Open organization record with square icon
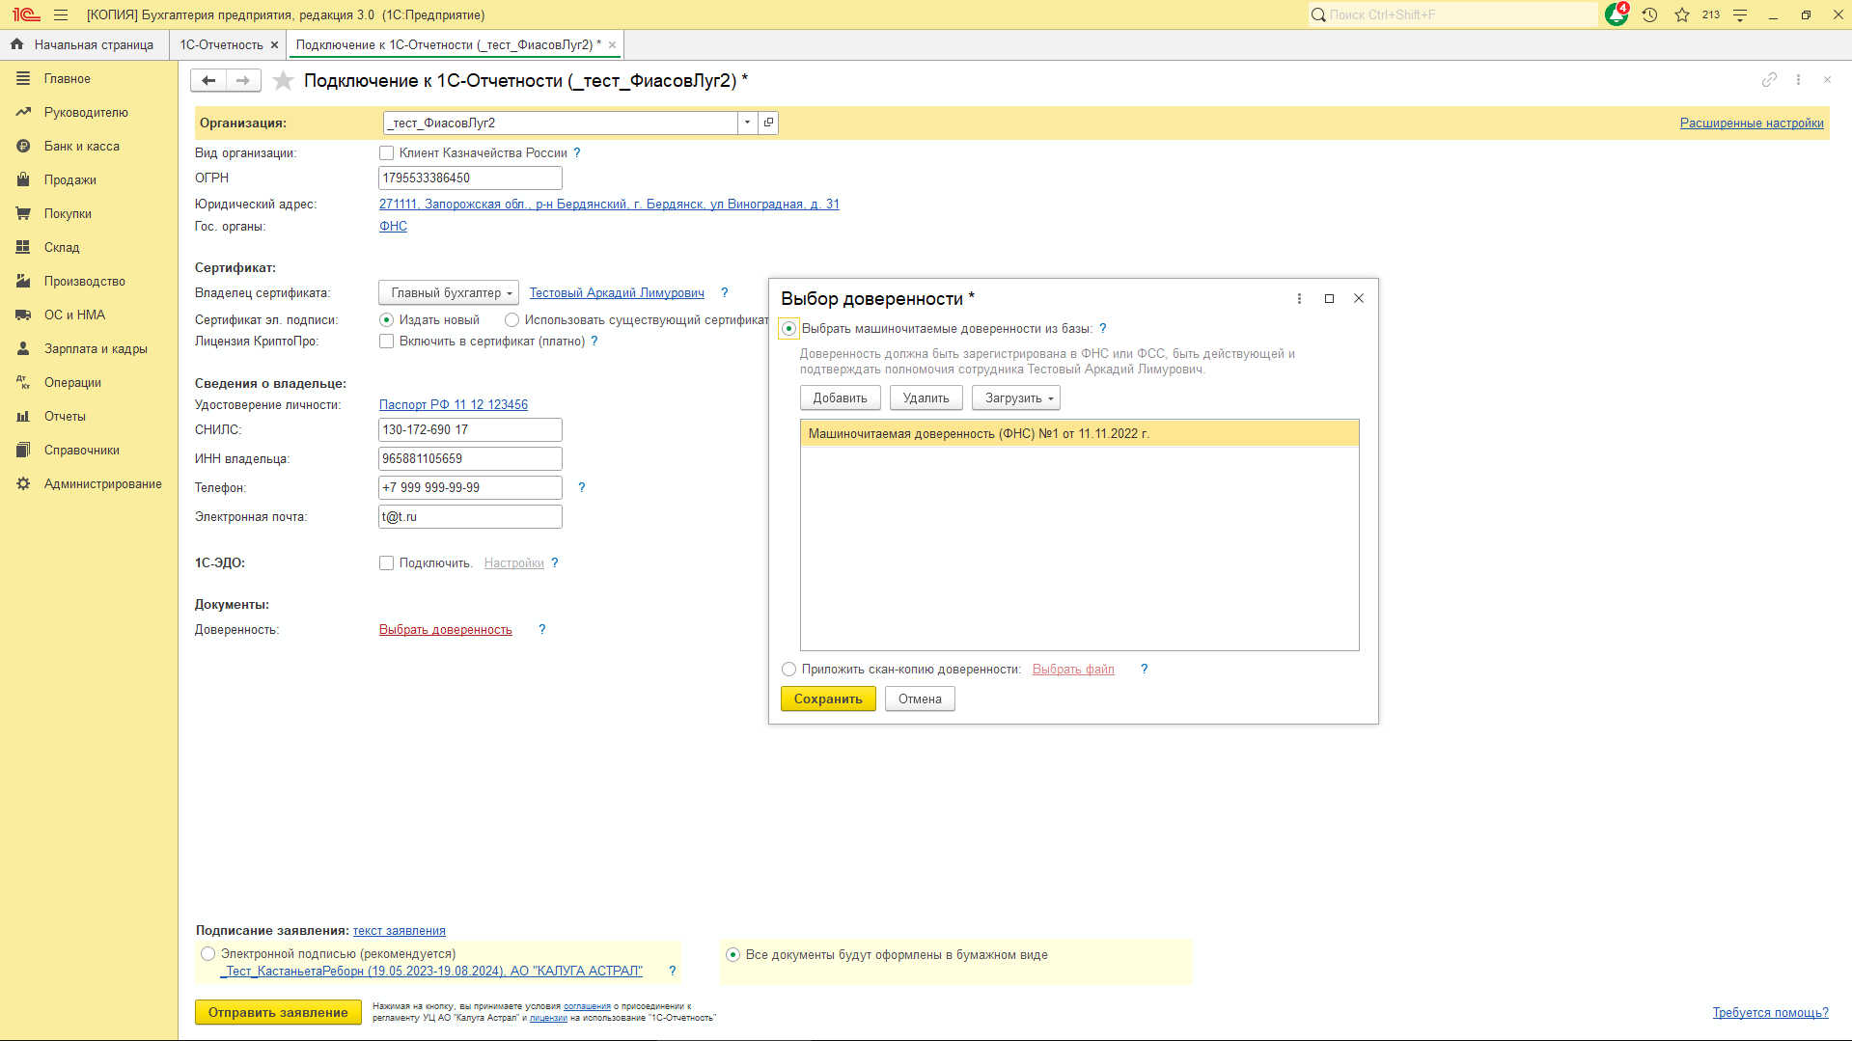Screen dimensions: 1852x1041 click(768, 123)
